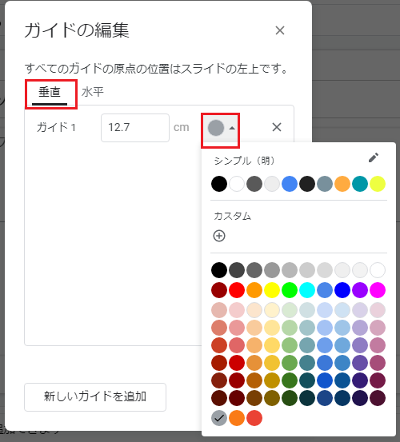Choose cyan in the bright color row

click(307, 290)
